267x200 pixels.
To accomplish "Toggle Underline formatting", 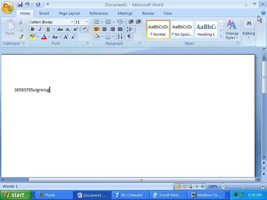I will click(48, 29).
